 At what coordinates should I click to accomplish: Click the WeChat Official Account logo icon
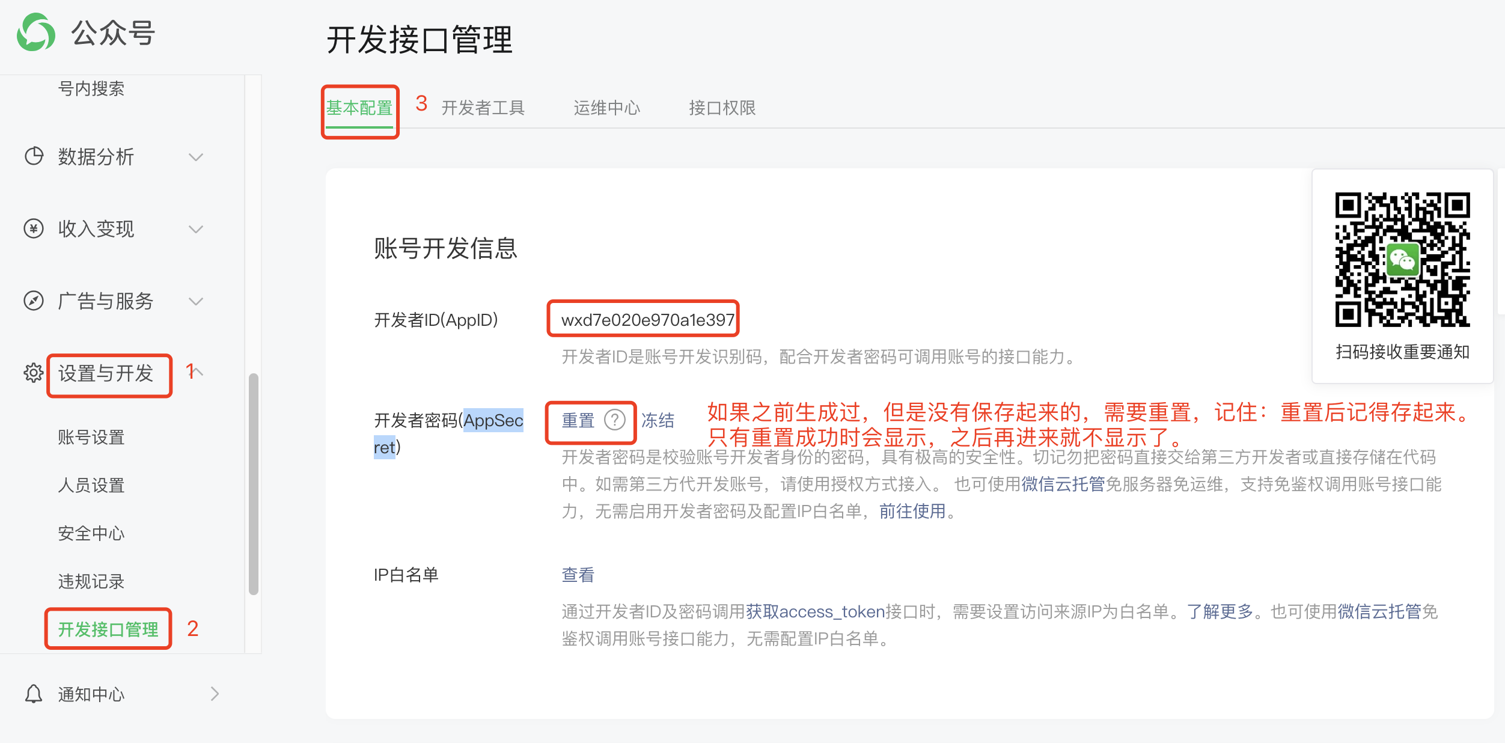pos(35,32)
